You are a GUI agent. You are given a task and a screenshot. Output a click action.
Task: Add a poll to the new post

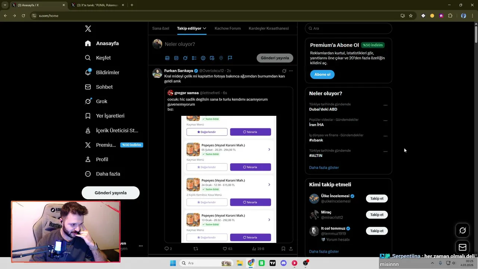(x=194, y=58)
